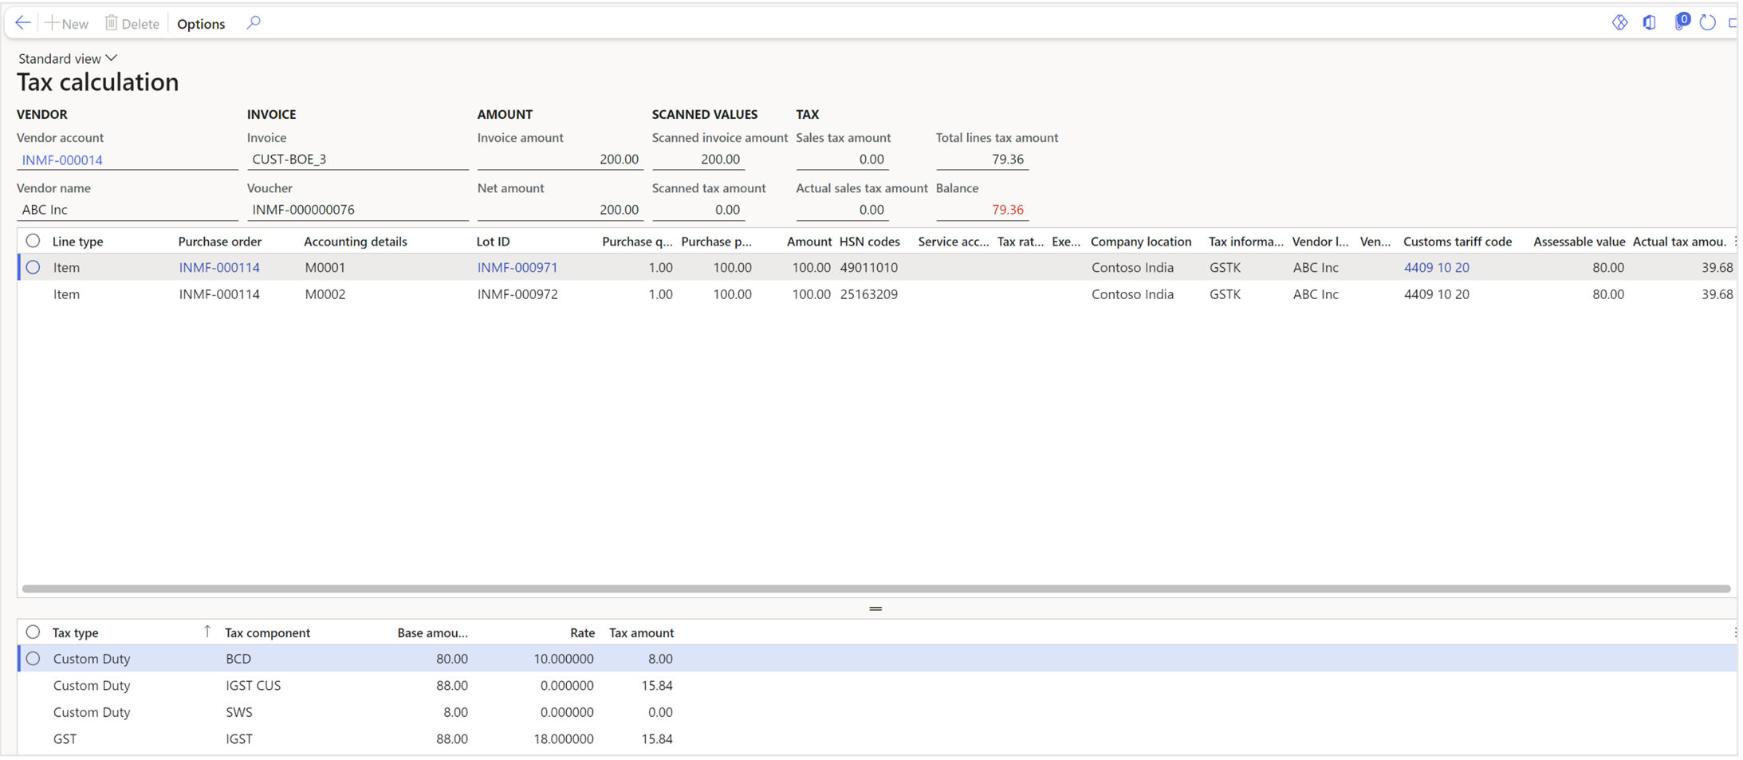
Task: Toggle selection circle on BCD tax row
Action: (33, 659)
